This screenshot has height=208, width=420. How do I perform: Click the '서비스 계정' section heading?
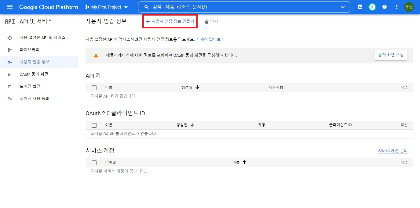(x=100, y=150)
